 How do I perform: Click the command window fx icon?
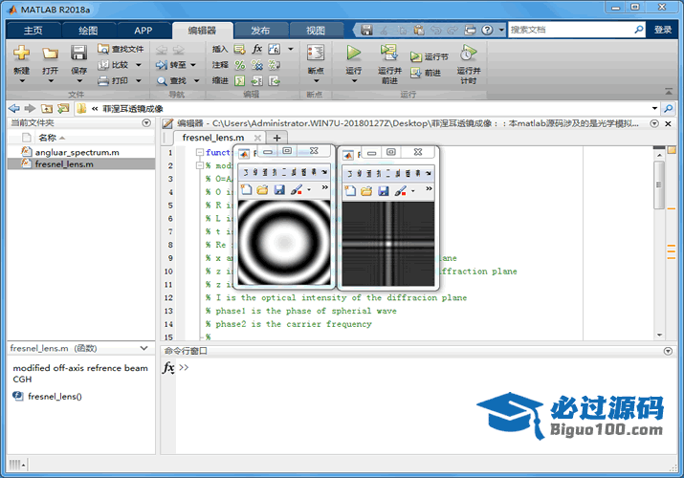coord(168,368)
